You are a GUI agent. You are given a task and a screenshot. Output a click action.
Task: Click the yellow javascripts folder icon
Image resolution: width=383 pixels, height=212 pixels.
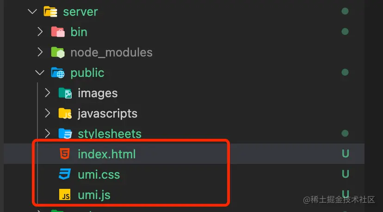tap(65, 113)
